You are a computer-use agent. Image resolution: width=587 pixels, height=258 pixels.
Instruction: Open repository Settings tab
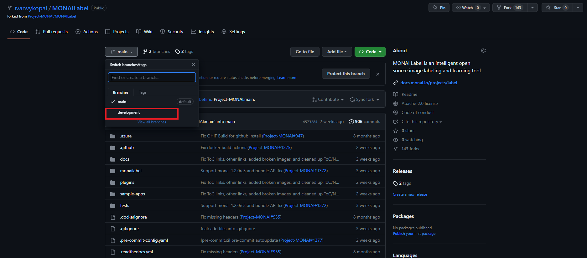tap(233, 32)
